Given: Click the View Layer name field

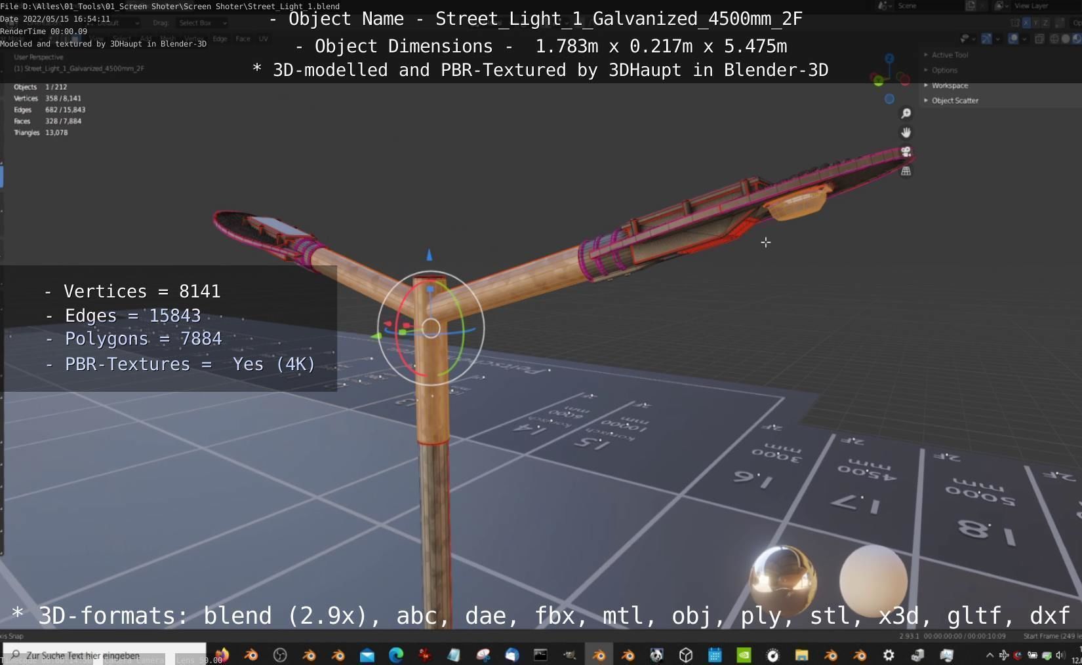Looking at the screenshot, I should (x=1046, y=6).
